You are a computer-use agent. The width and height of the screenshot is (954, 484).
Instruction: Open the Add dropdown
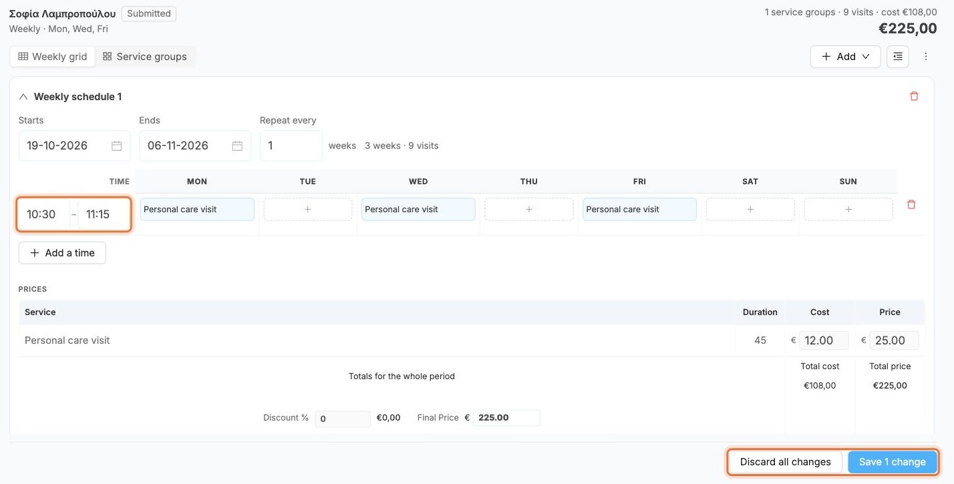[x=846, y=57]
